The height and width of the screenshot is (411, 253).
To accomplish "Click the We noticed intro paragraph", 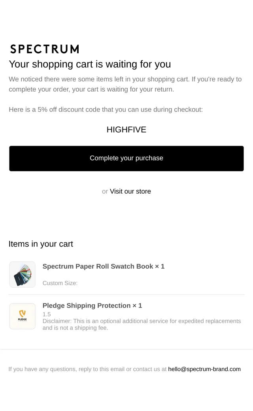I will click(x=125, y=84).
